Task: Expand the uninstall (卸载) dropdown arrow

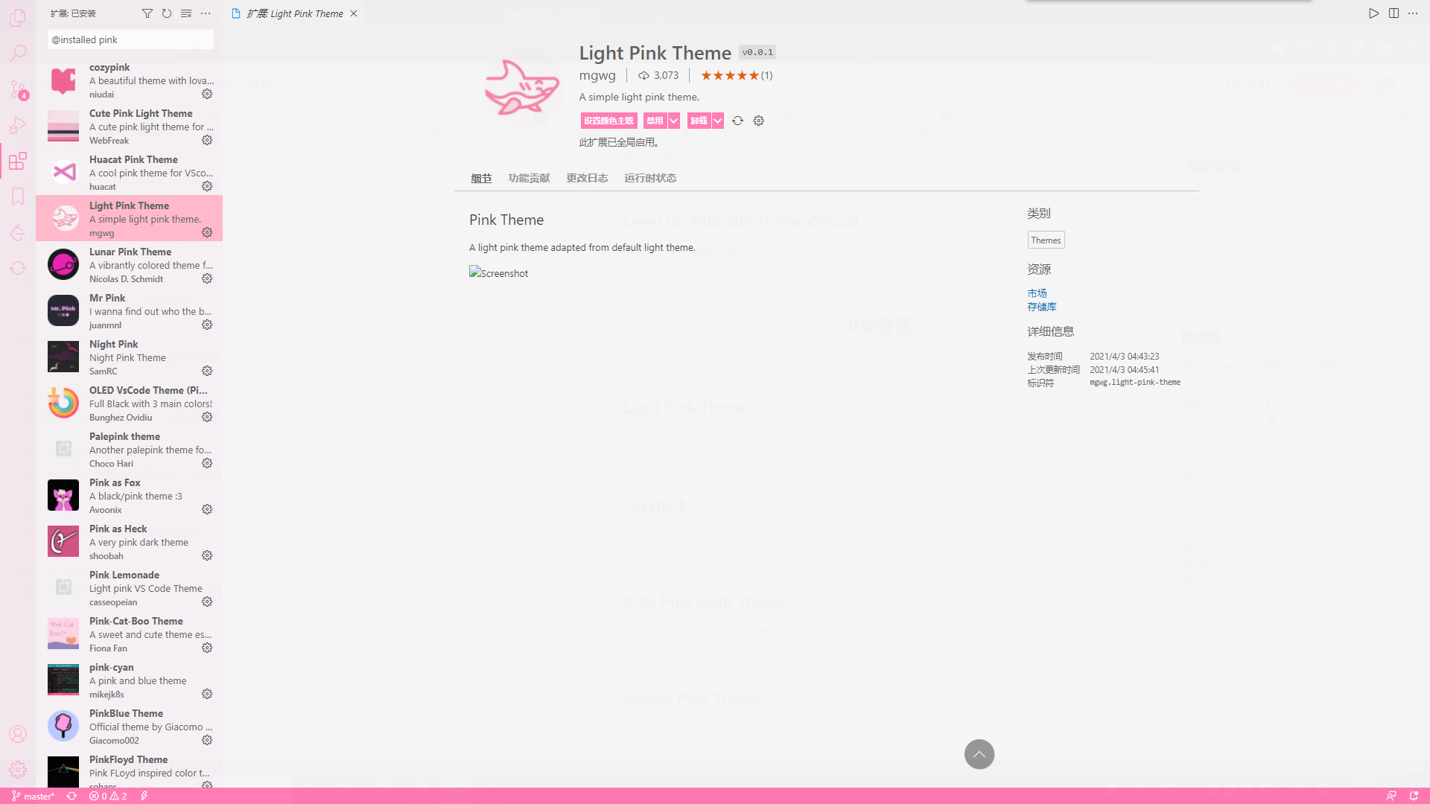Action: 718,121
